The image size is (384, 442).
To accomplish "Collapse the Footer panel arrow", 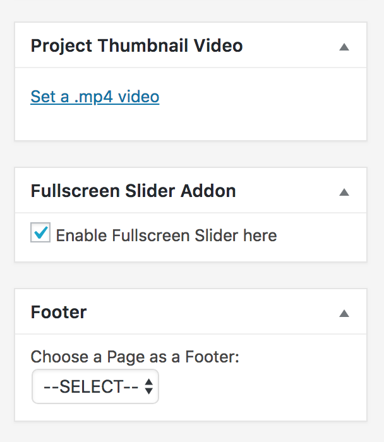I will 344,313.
